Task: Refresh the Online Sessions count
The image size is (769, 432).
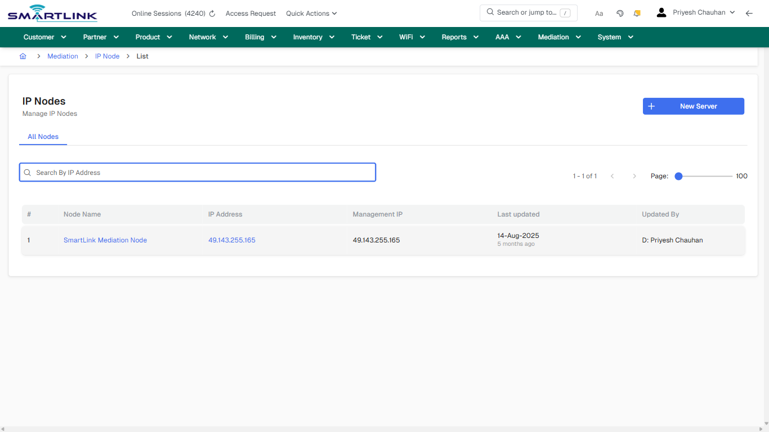Action: click(x=211, y=13)
